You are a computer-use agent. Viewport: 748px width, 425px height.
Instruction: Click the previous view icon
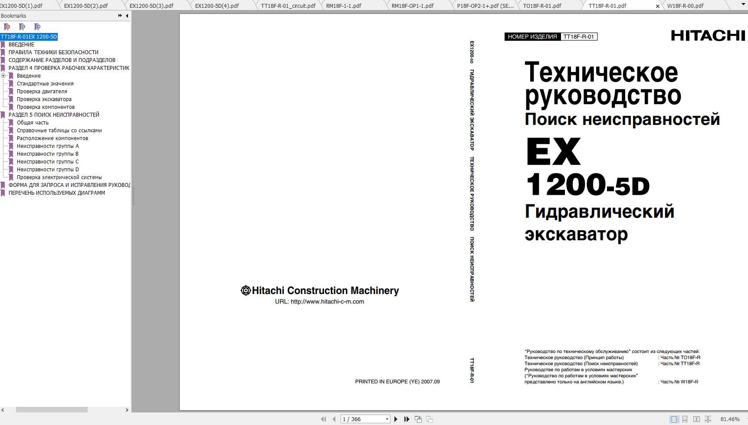coord(418,419)
